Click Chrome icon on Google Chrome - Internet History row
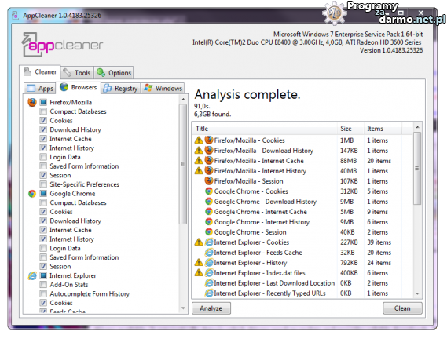Screen dimensions: 447x339 [x=209, y=222]
